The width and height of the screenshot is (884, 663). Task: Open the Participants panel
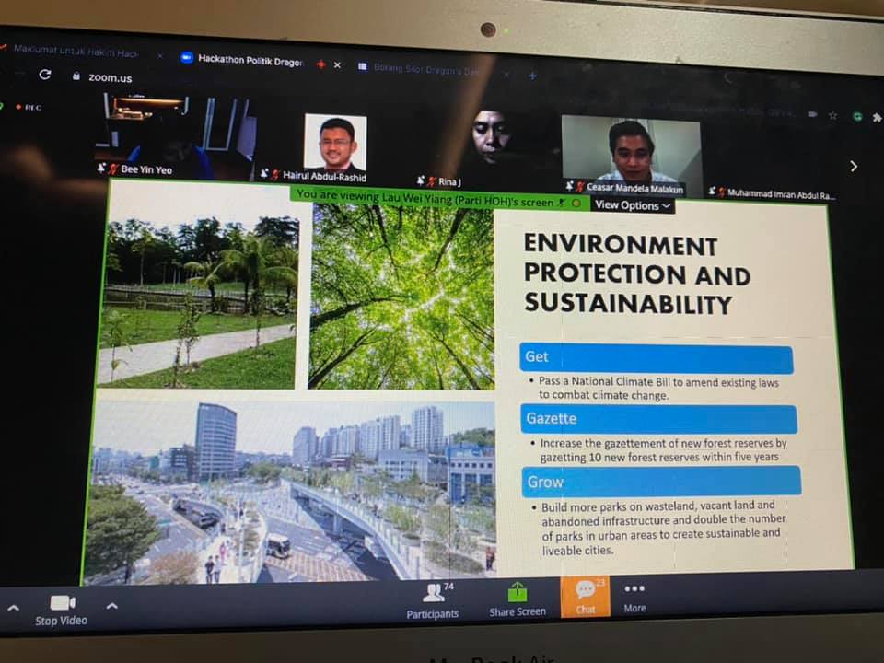433,601
